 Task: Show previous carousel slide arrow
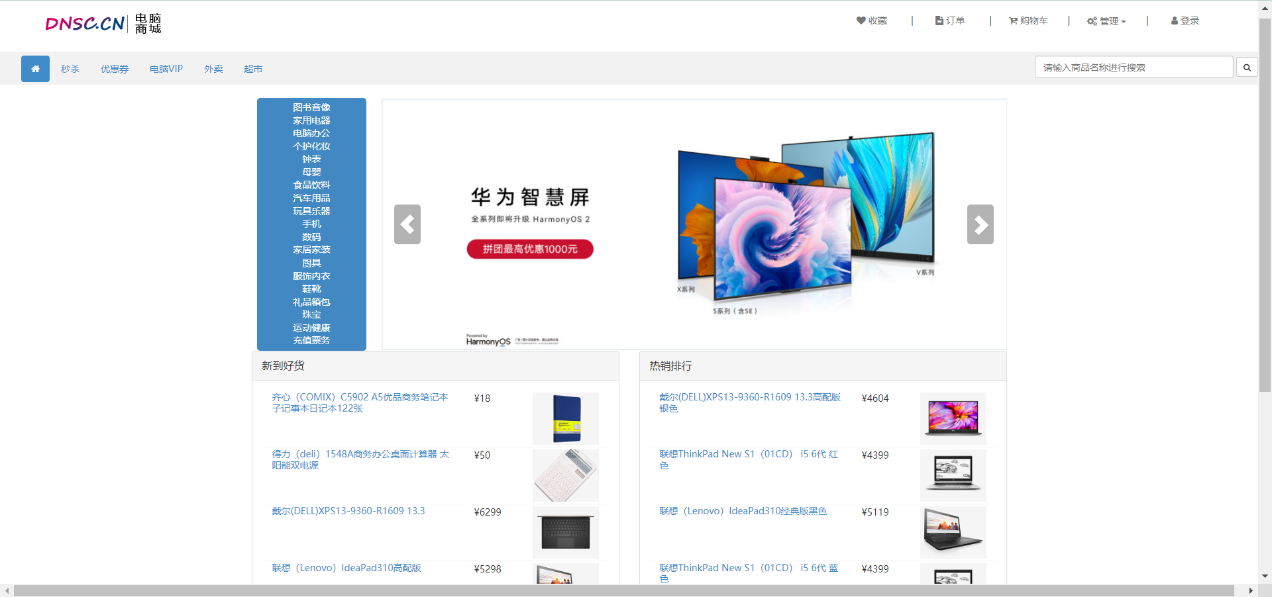click(x=407, y=224)
